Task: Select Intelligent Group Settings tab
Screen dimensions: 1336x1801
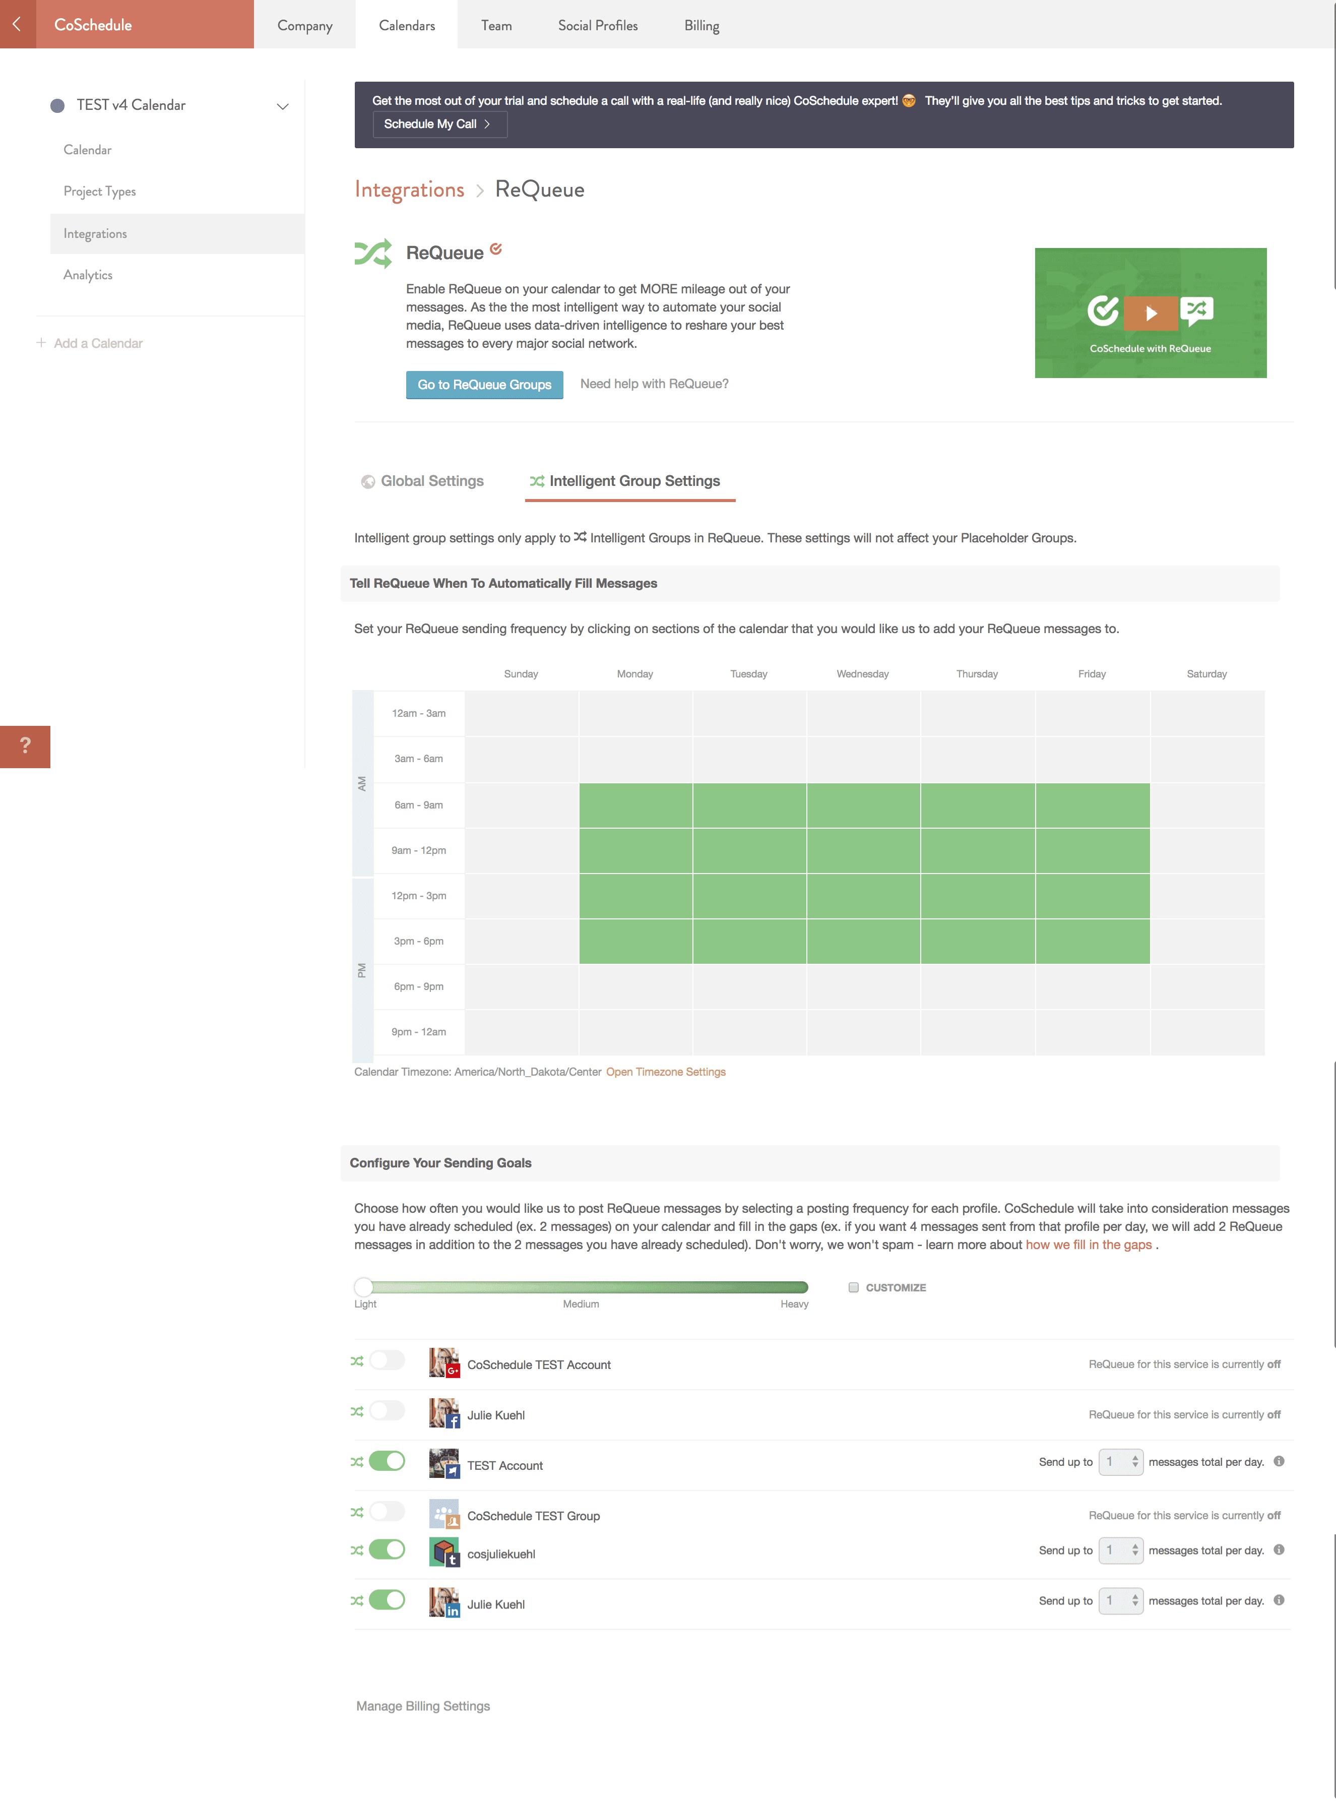Action: [630, 481]
